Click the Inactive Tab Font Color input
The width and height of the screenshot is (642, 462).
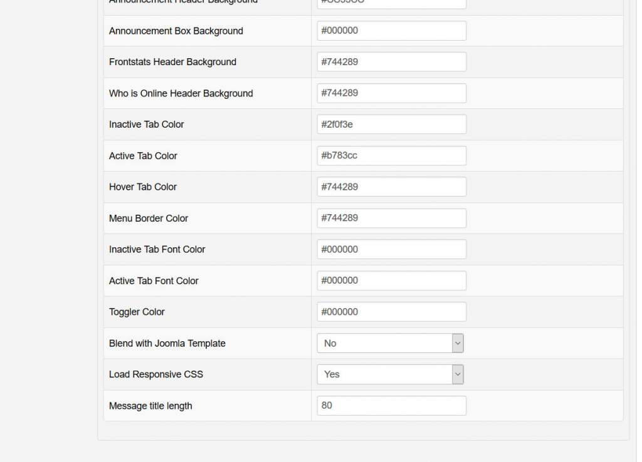click(x=391, y=249)
